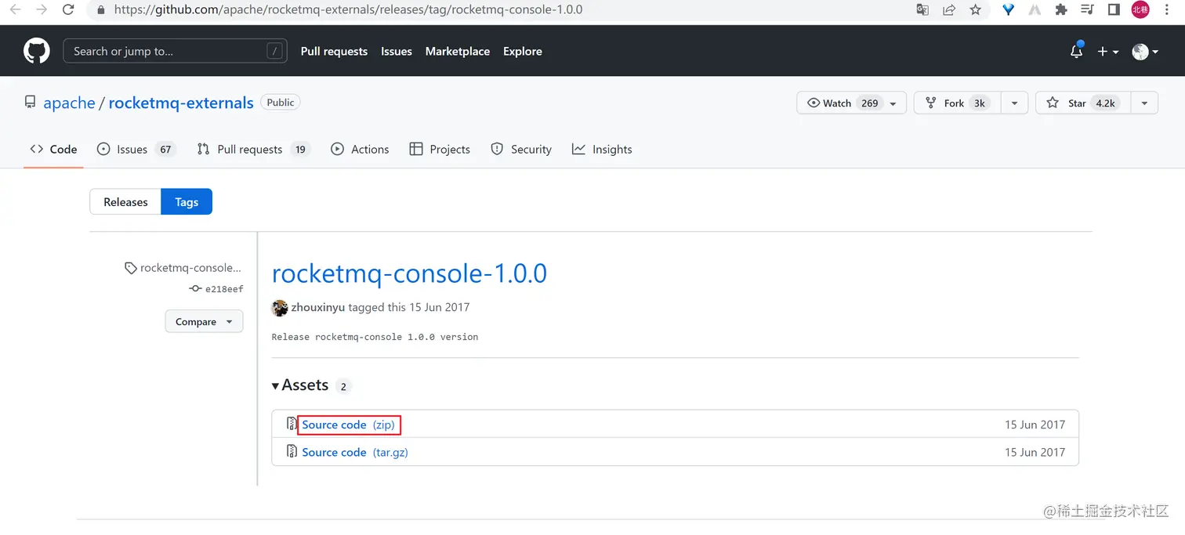Click the share page icon in address bar

click(949, 10)
